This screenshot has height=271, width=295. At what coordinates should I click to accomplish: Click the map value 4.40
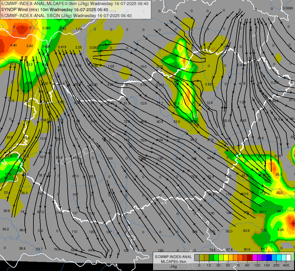(x=14, y=45)
